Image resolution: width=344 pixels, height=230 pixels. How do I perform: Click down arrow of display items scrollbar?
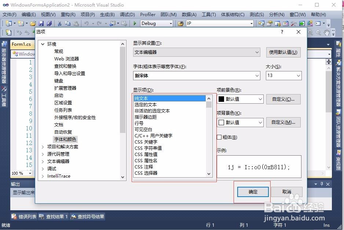tap(209, 174)
